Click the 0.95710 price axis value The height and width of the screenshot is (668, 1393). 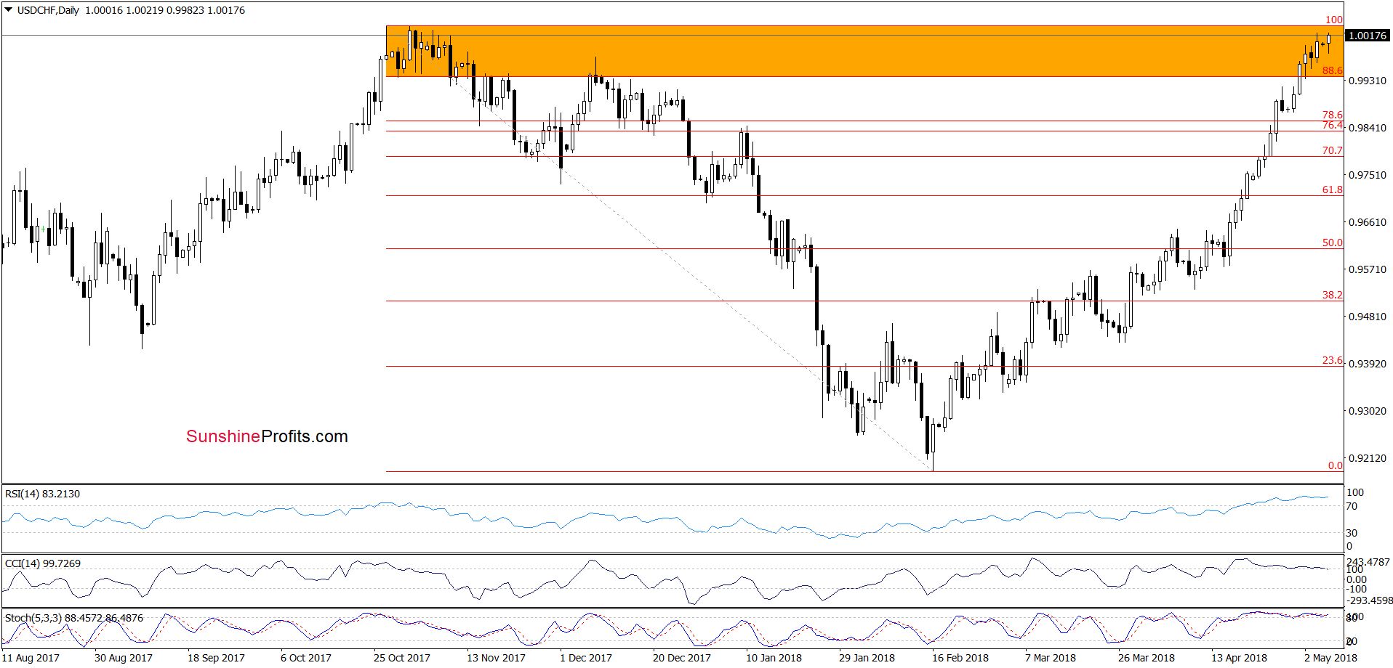[1368, 269]
